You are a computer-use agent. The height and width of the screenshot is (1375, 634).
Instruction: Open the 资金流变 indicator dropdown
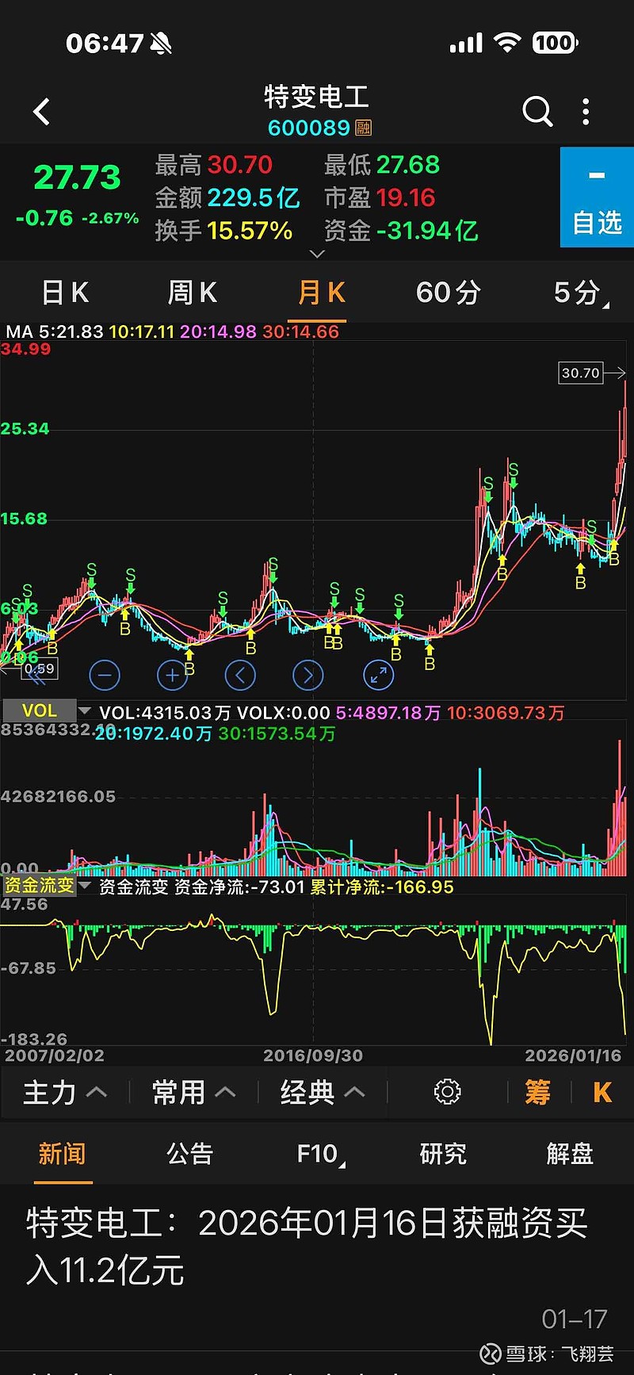point(47,886)
